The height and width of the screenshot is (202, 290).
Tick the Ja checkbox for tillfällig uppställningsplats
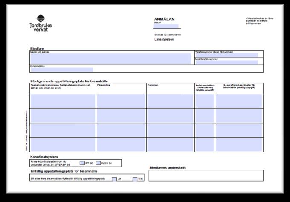pyautogui.click(x=114, y=179)
